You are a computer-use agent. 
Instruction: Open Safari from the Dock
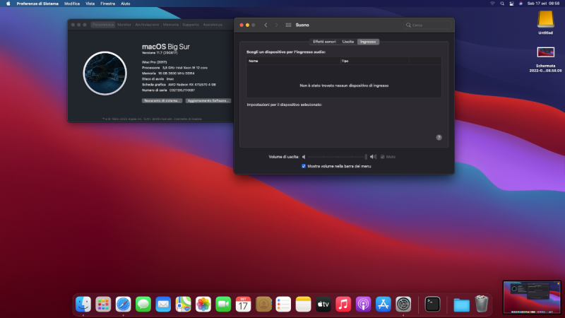point(124,304)
